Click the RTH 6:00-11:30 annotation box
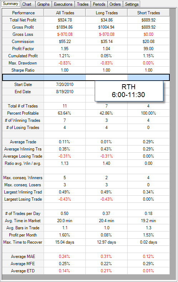The image size is (178, 282). point(129,91)
